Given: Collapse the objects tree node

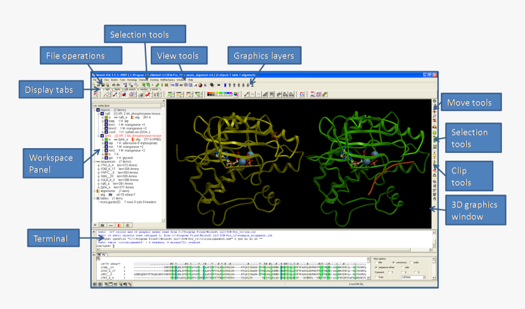Looking at the screenshot, I should tap(95, 109).
